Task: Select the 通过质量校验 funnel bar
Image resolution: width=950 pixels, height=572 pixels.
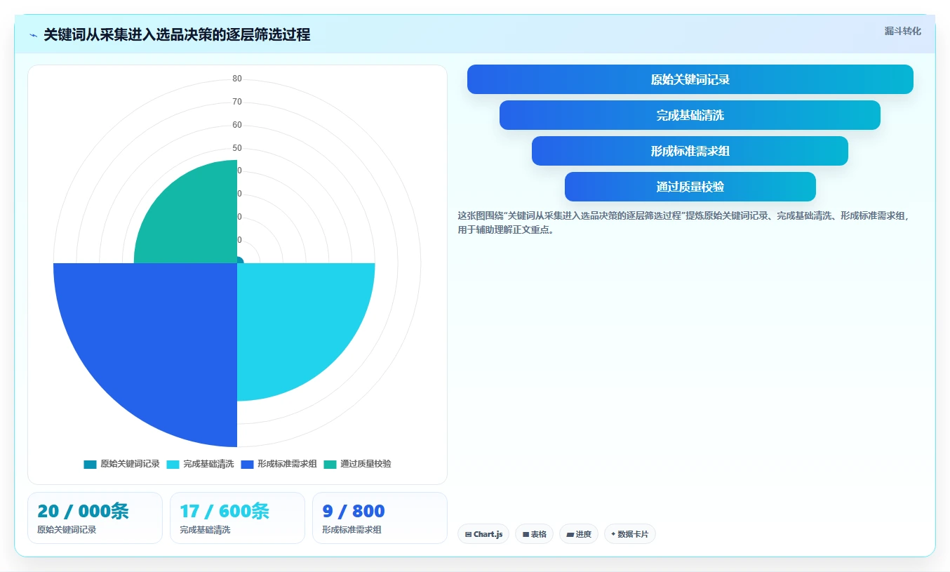Action: [x=690, y=187]
